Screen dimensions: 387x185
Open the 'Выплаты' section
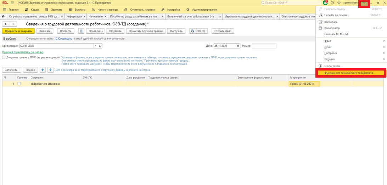77,10
